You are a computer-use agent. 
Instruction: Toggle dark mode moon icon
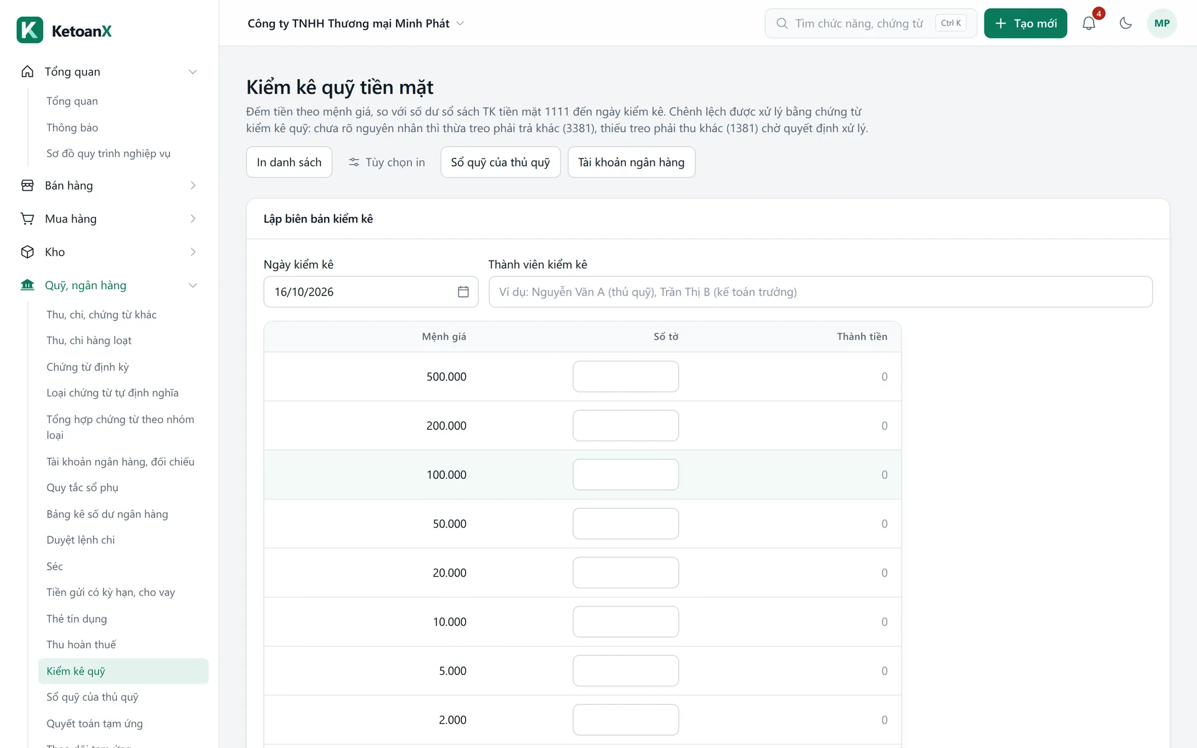1125,23
